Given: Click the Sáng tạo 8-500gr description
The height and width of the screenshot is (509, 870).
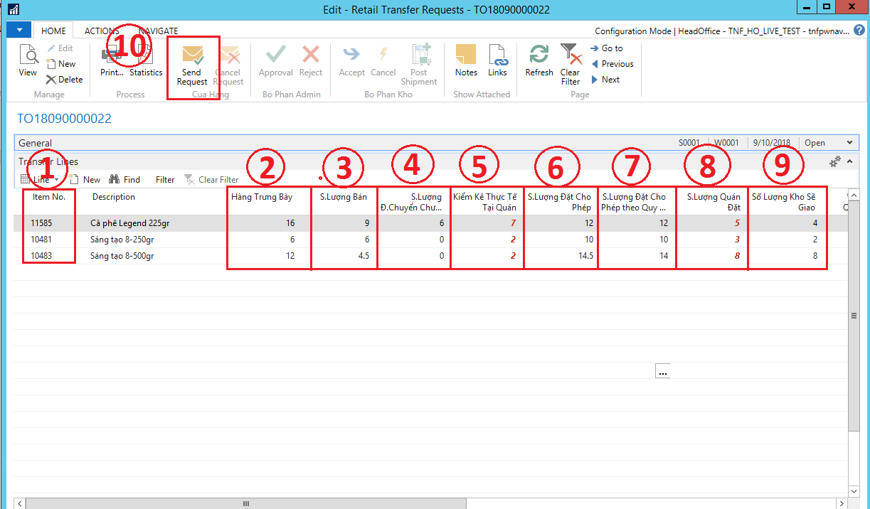Looking at the screenshot, I should pos(123,256).
